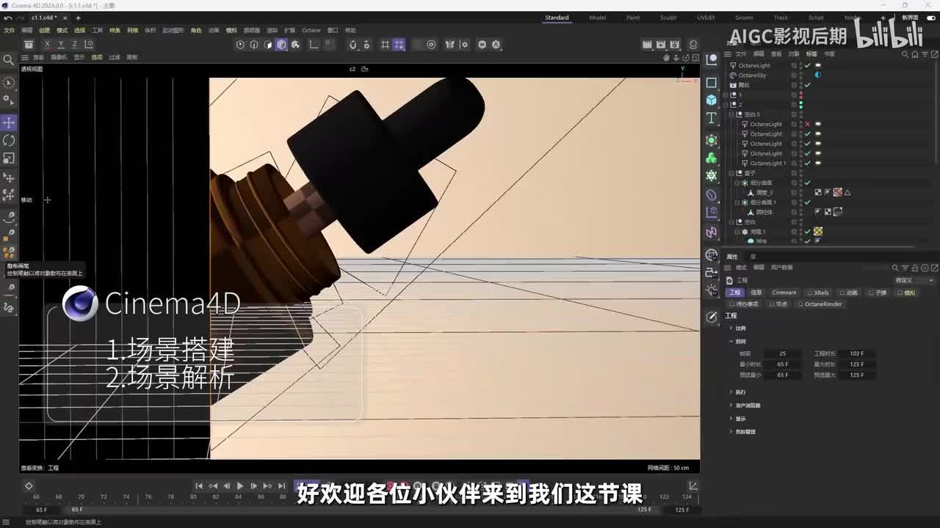Click the 帧率 field showing 25
Screen dimensions: 940x528
(783, 353)
